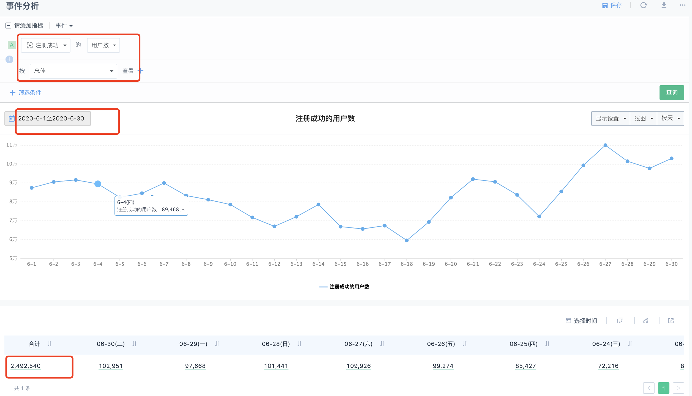The height and width of the screenshot is (396, 692).
Task: Refresh the analysis with the reload icon
Action: 644,5
